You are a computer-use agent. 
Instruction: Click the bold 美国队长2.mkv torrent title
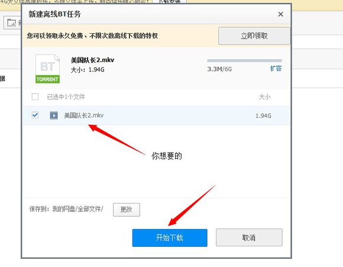pyautogui.click(x=92, y=60)
